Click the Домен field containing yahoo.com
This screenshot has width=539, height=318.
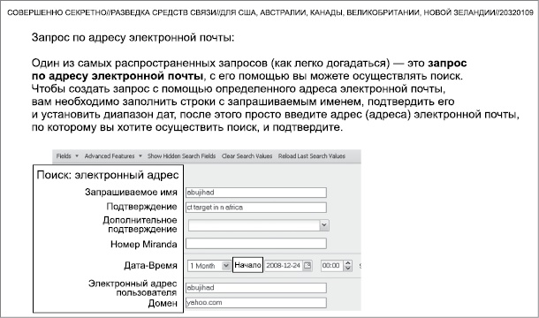coord(256,302)
